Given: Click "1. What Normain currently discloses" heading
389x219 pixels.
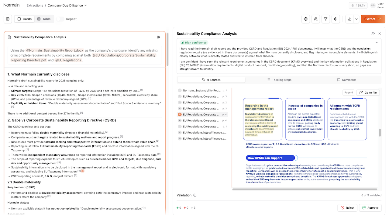Looking at the screenshot, I should 39,74.
